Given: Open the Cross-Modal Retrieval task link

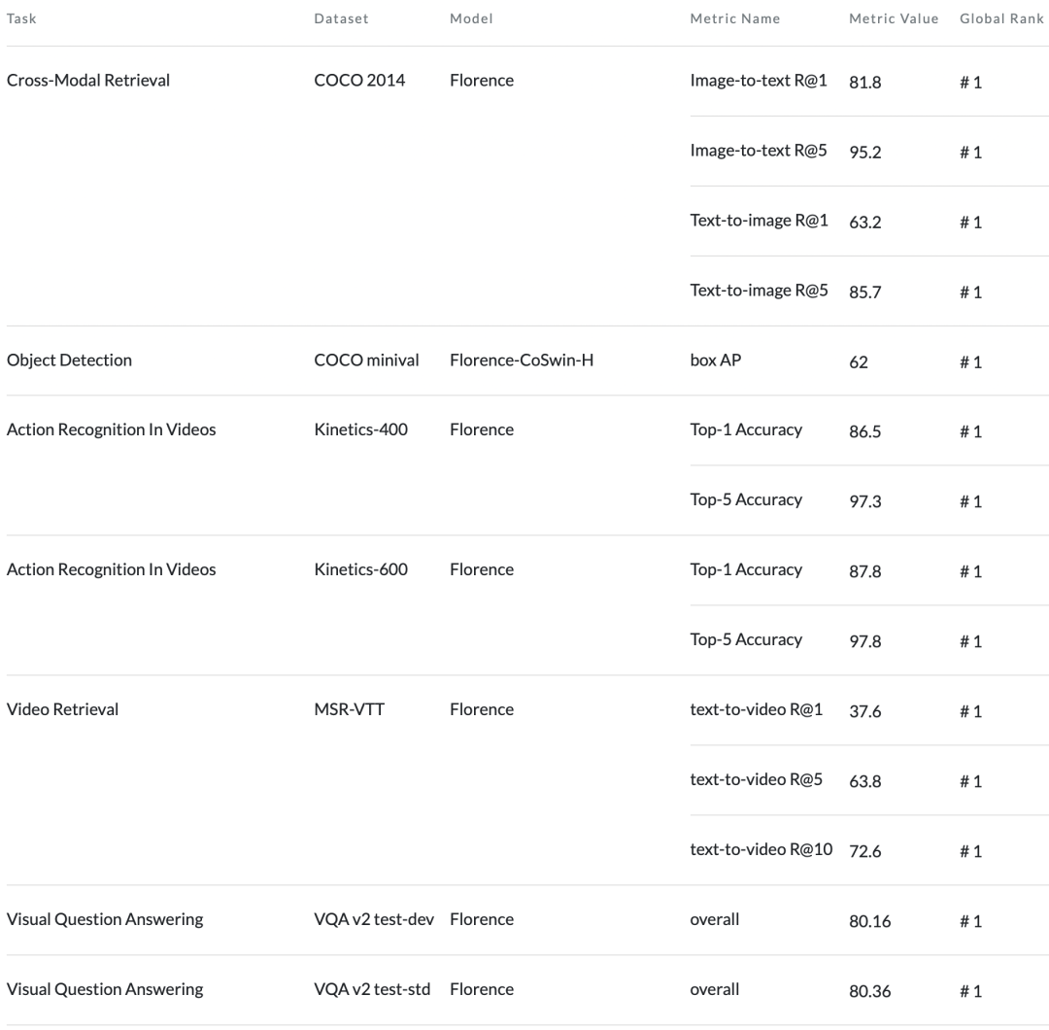Looking at the screenshot, I should click(88, 81).
